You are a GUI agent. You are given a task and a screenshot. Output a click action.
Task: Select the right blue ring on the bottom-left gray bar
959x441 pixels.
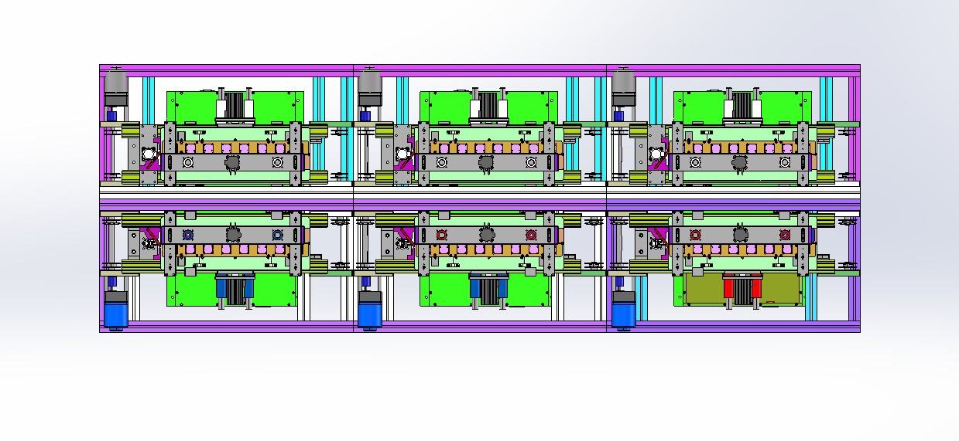pos(278,234)
